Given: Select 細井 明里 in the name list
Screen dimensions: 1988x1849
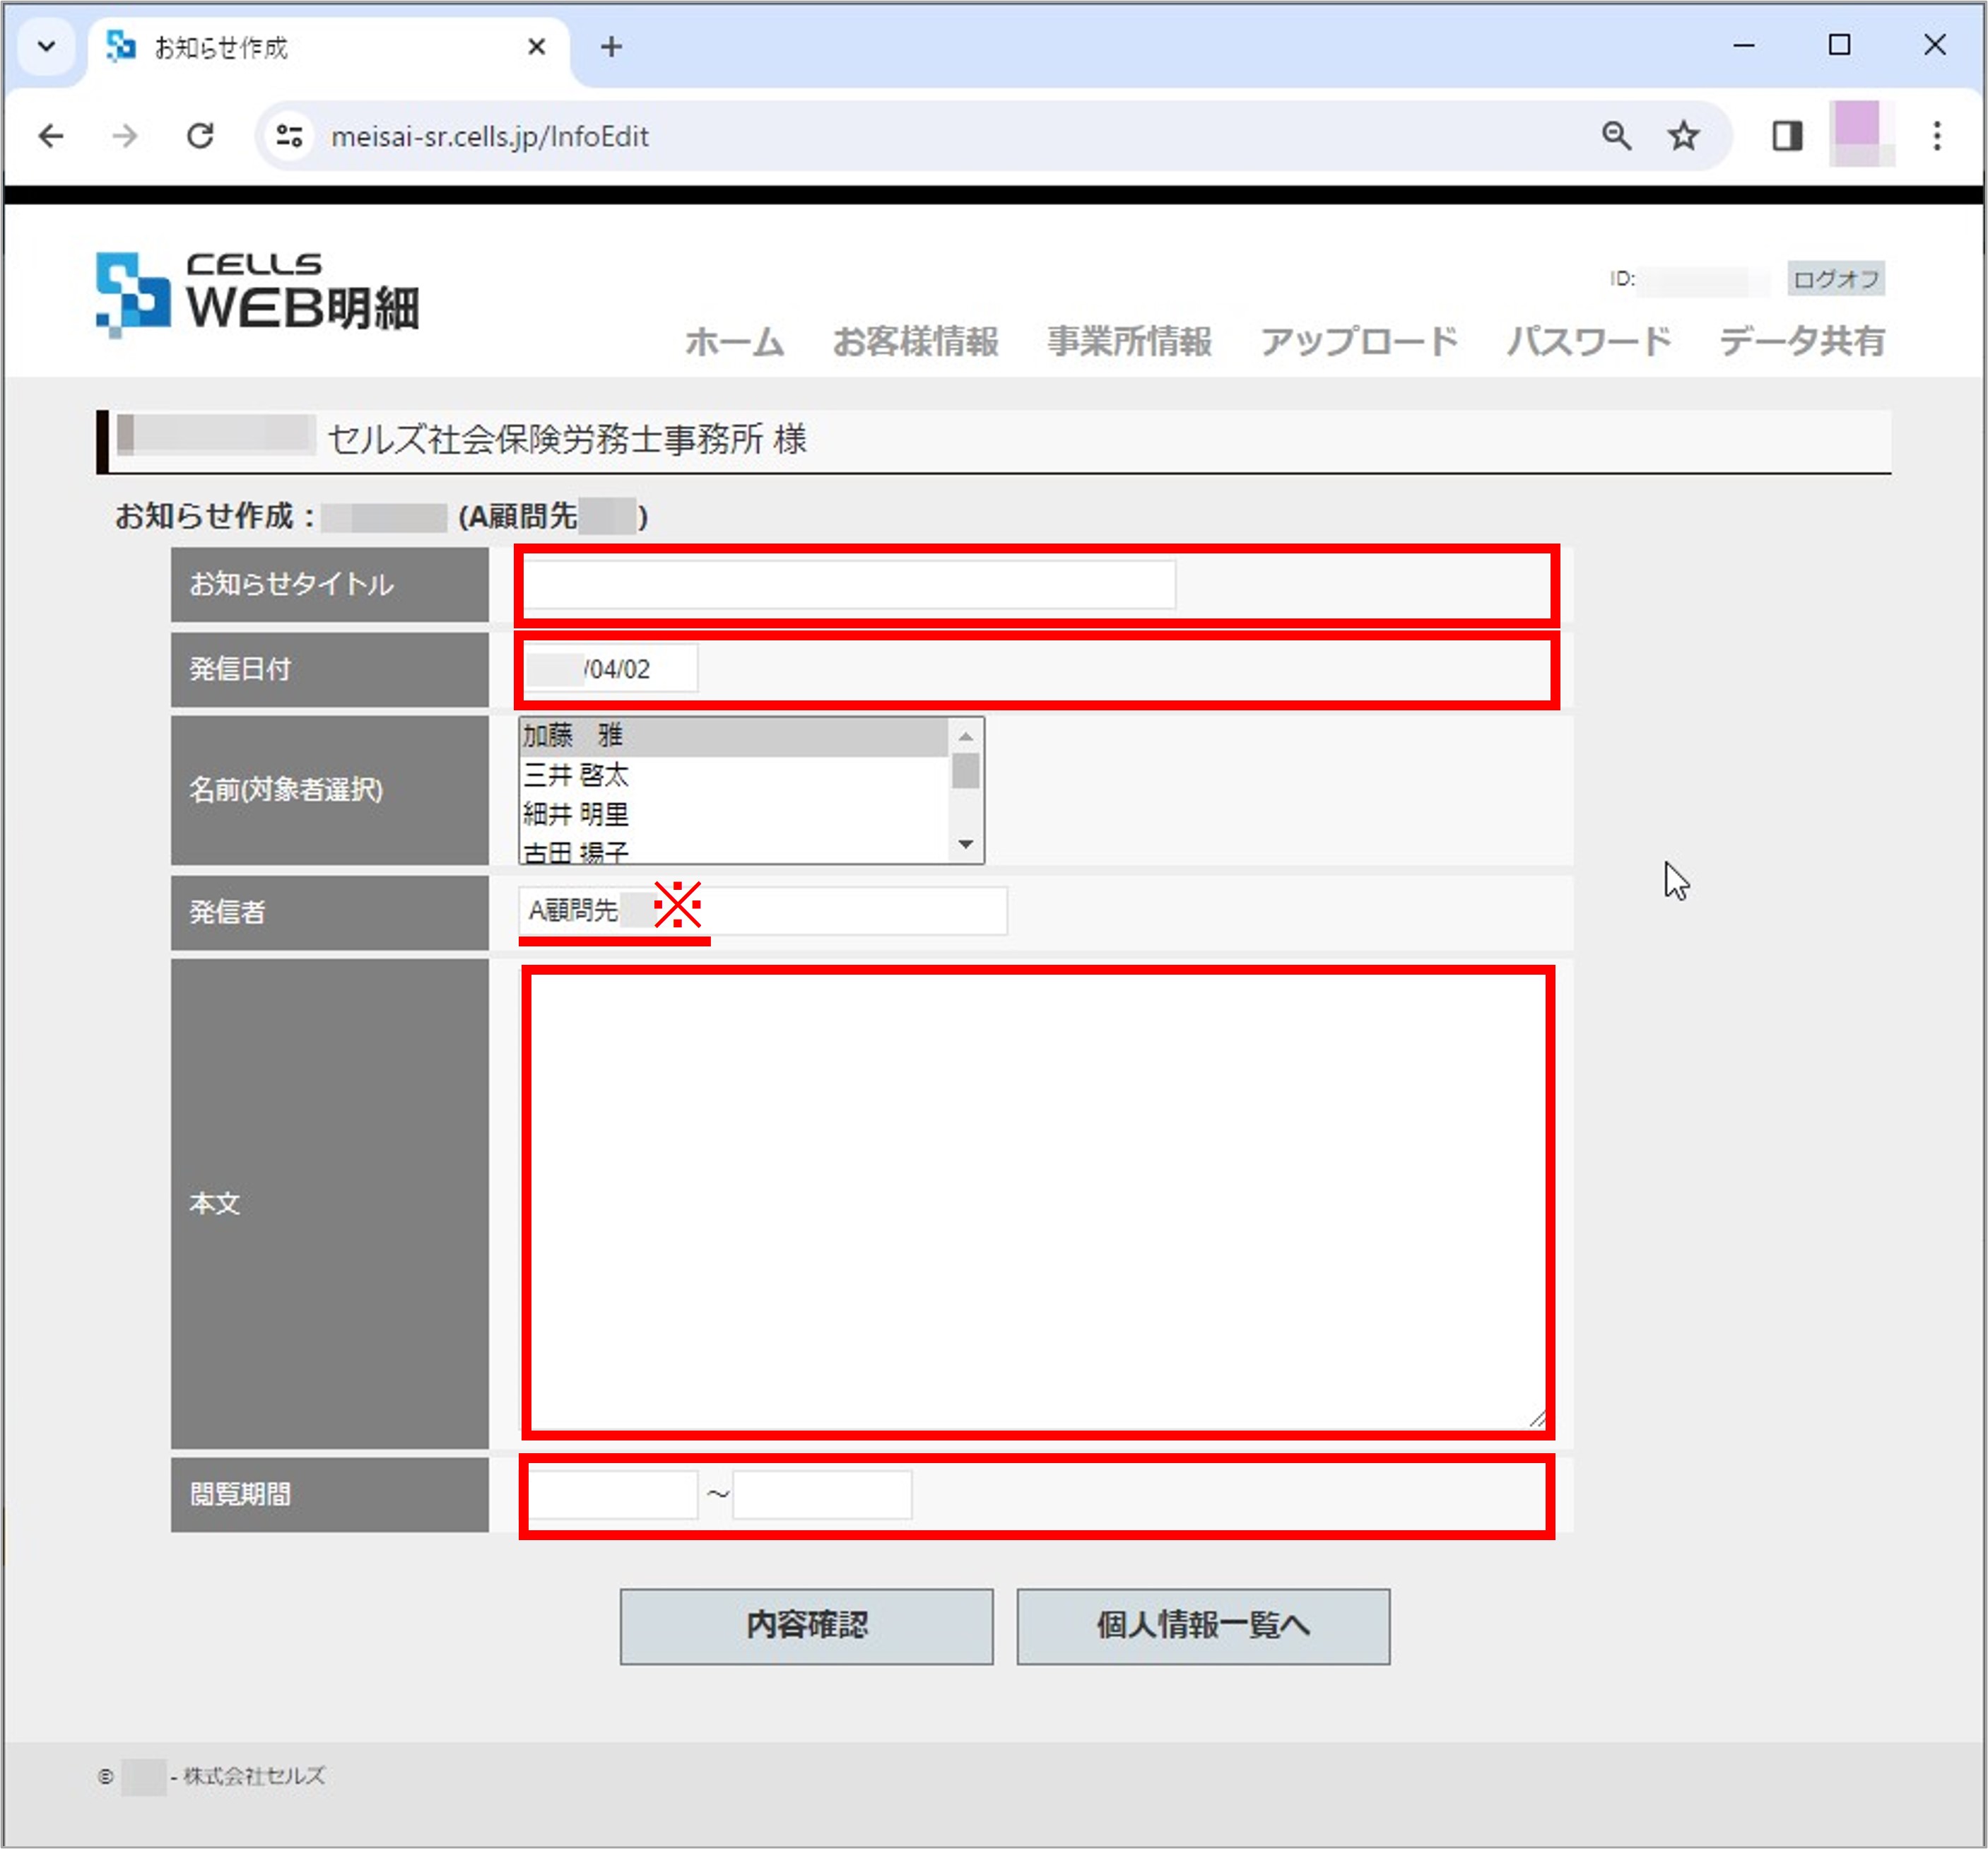Looking at the screenshot, I should click(x=733, y=814).
